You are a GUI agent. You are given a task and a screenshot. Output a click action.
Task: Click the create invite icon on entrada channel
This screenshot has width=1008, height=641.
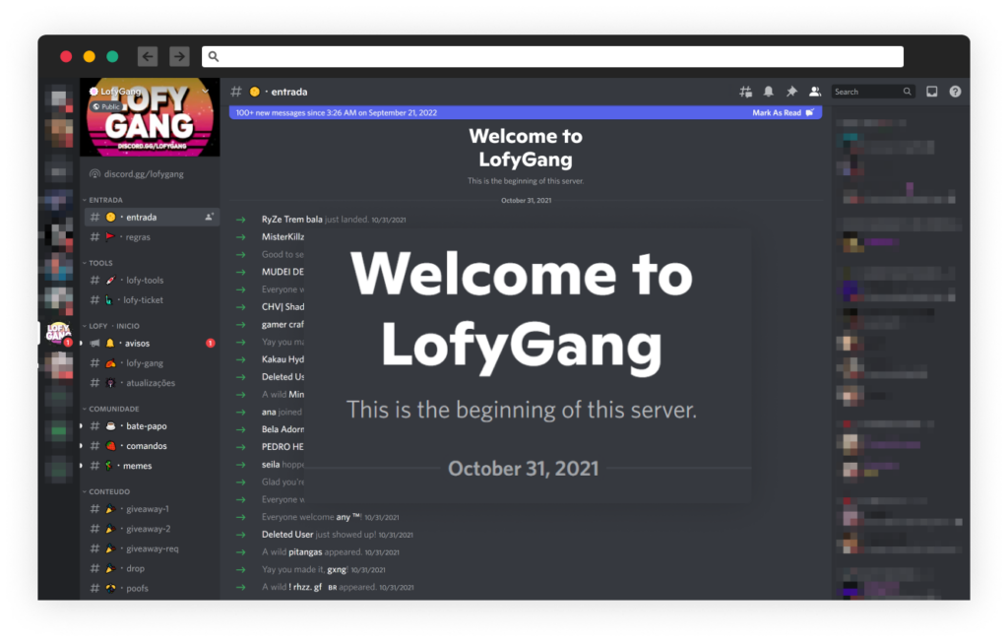pos(209,218)
